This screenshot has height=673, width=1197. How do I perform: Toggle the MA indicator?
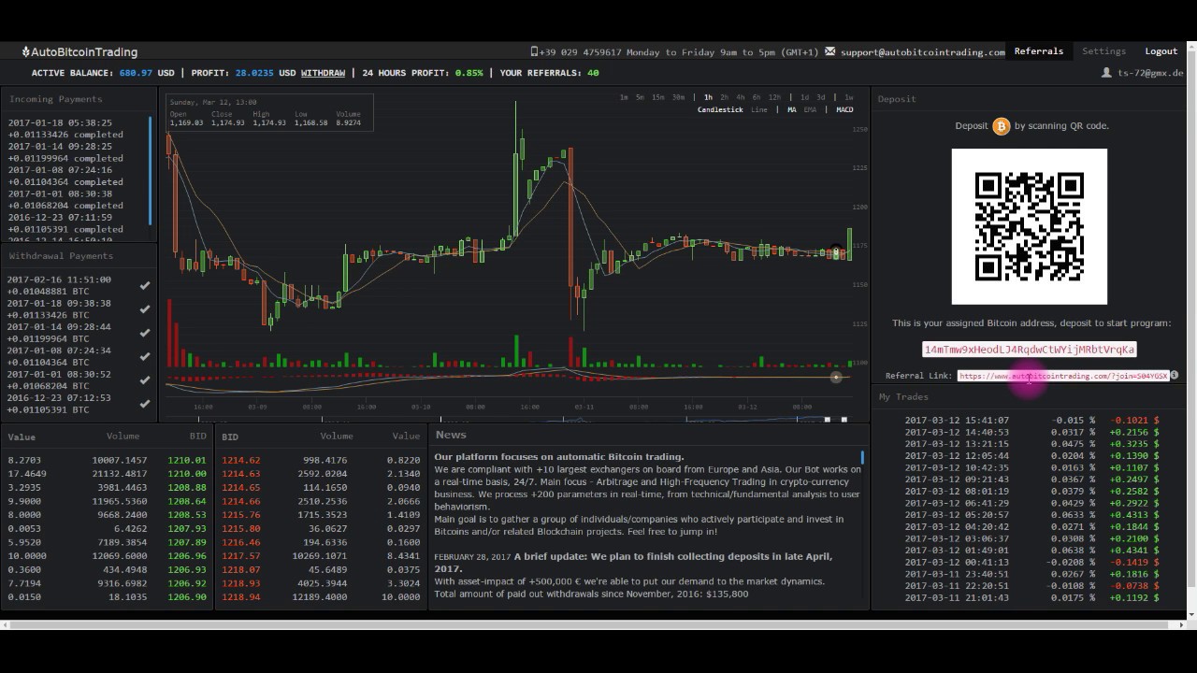point(791,110)
